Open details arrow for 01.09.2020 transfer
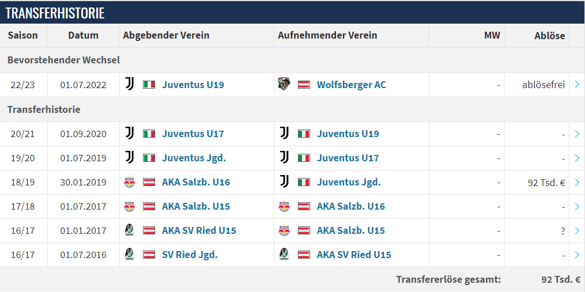 (577, 134)
